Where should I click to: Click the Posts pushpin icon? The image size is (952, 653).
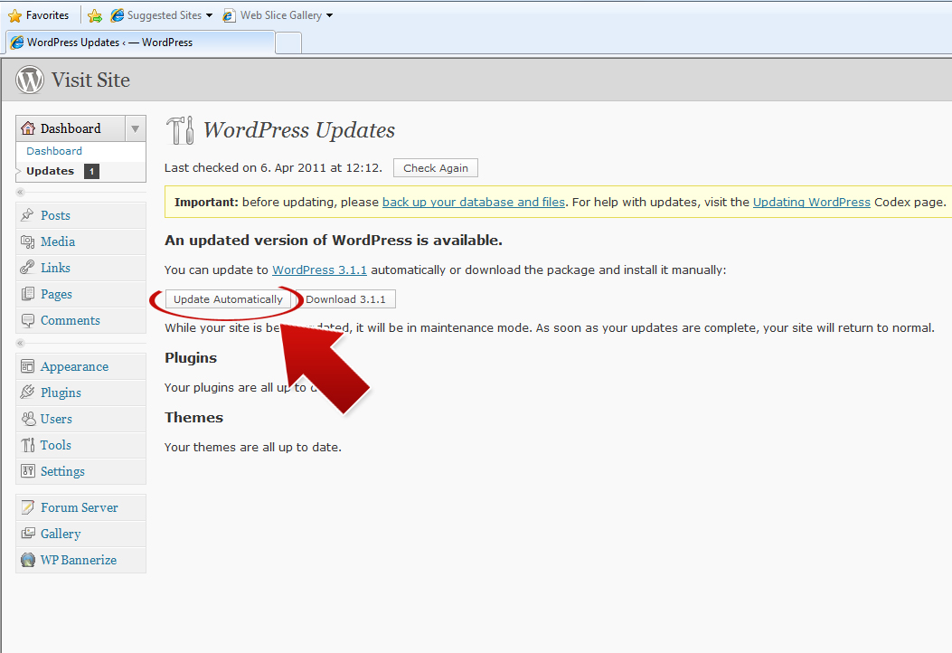click(x=27, y=215)
